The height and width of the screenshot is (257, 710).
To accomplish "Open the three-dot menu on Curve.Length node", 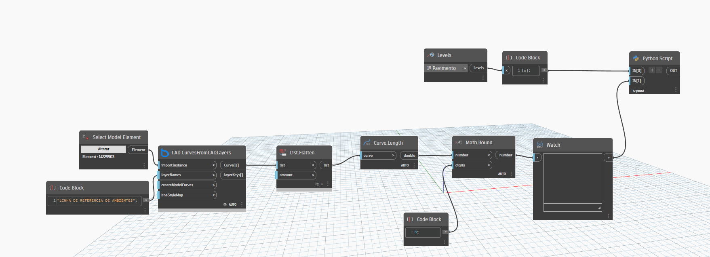I will tap(414, 165).
